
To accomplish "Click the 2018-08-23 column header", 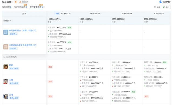I will pyautogui.click(x=95, y=14).
